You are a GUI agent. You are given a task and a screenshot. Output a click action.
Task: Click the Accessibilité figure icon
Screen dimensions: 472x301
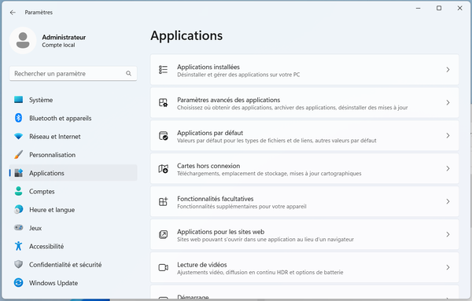click(18, 246)
